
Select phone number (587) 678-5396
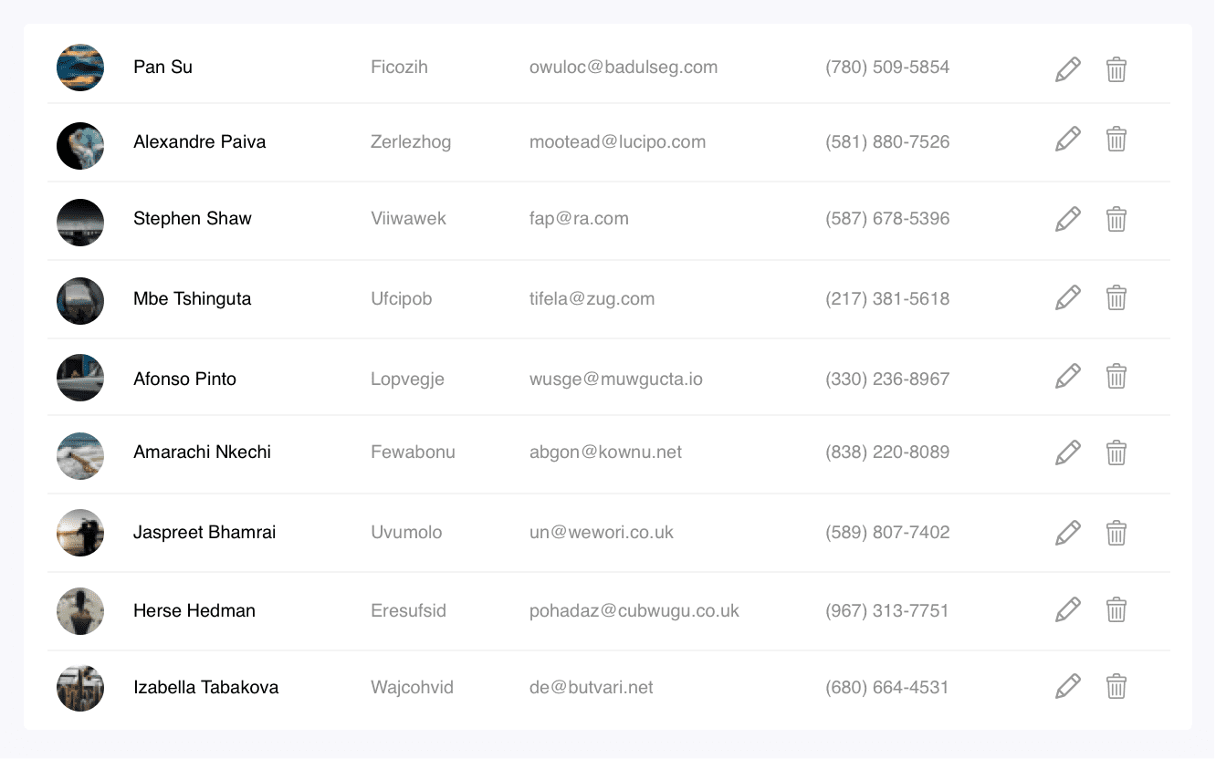887,218
